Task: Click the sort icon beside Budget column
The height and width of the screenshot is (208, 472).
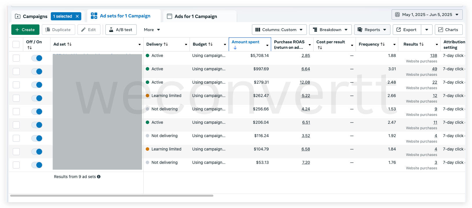Action: tap(210, 44)
